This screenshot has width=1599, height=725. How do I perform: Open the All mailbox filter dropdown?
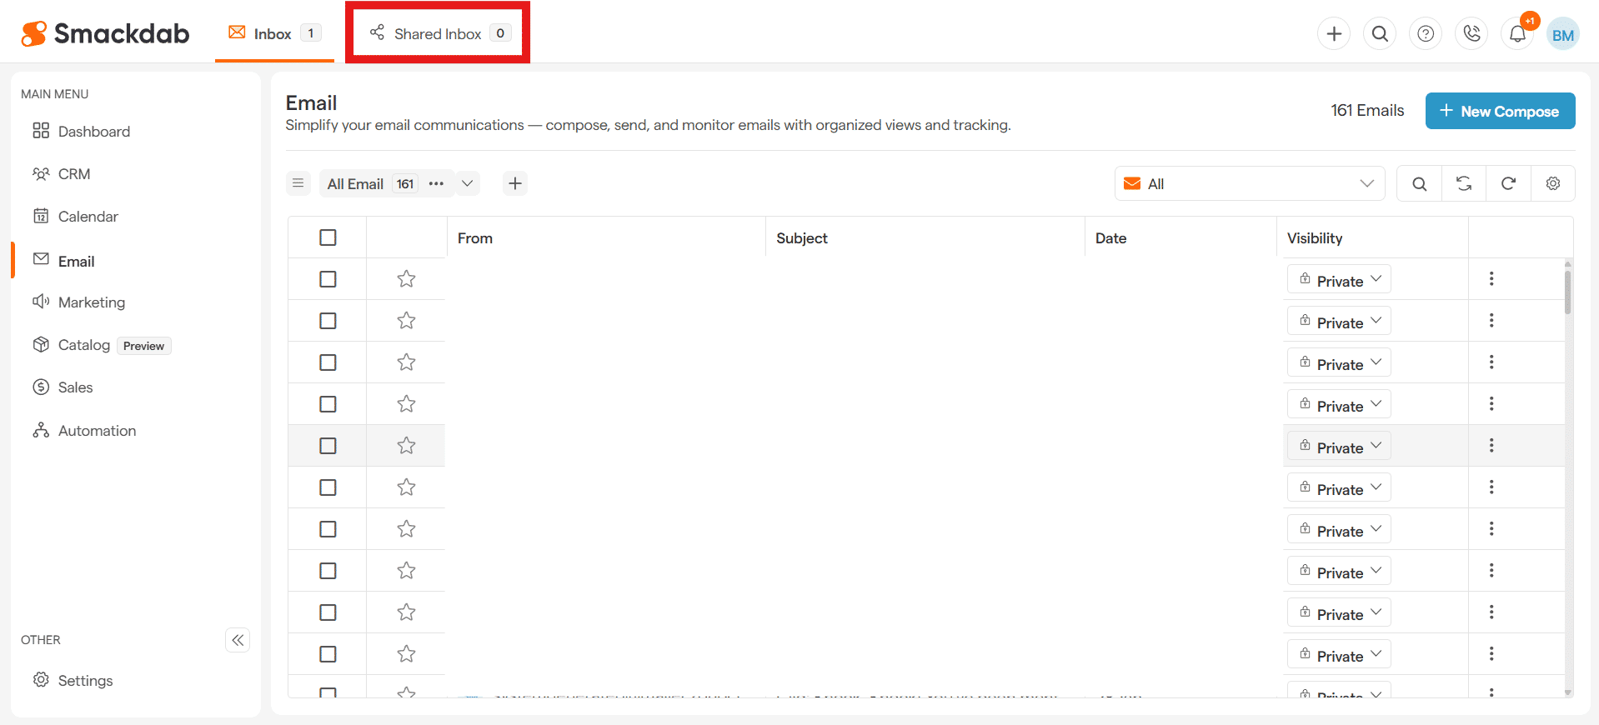coord(1249,183)
